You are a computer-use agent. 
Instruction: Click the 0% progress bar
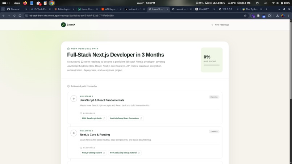212,65
